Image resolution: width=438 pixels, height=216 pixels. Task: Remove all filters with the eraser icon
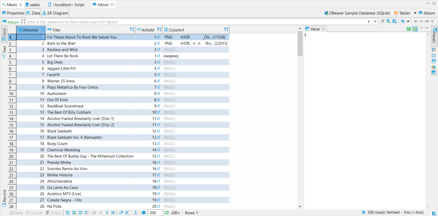pyautogui.click(x=383, y=22)
